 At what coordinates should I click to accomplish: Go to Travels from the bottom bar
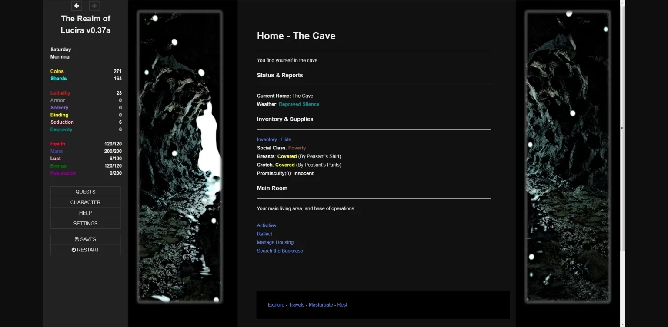pyautogui.click(x=296, y=305)
